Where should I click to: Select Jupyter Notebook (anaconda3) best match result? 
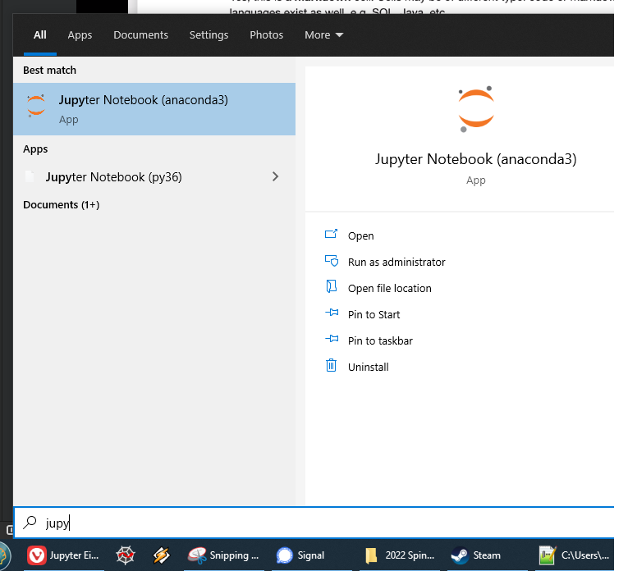154,109
